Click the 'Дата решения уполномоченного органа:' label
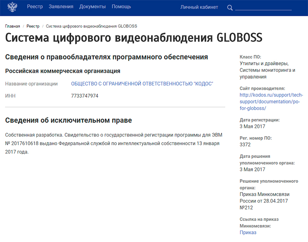 (x=267, y=159)
